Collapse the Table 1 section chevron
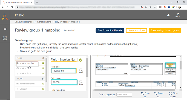The image size is (187, 100). coord(43,79)
